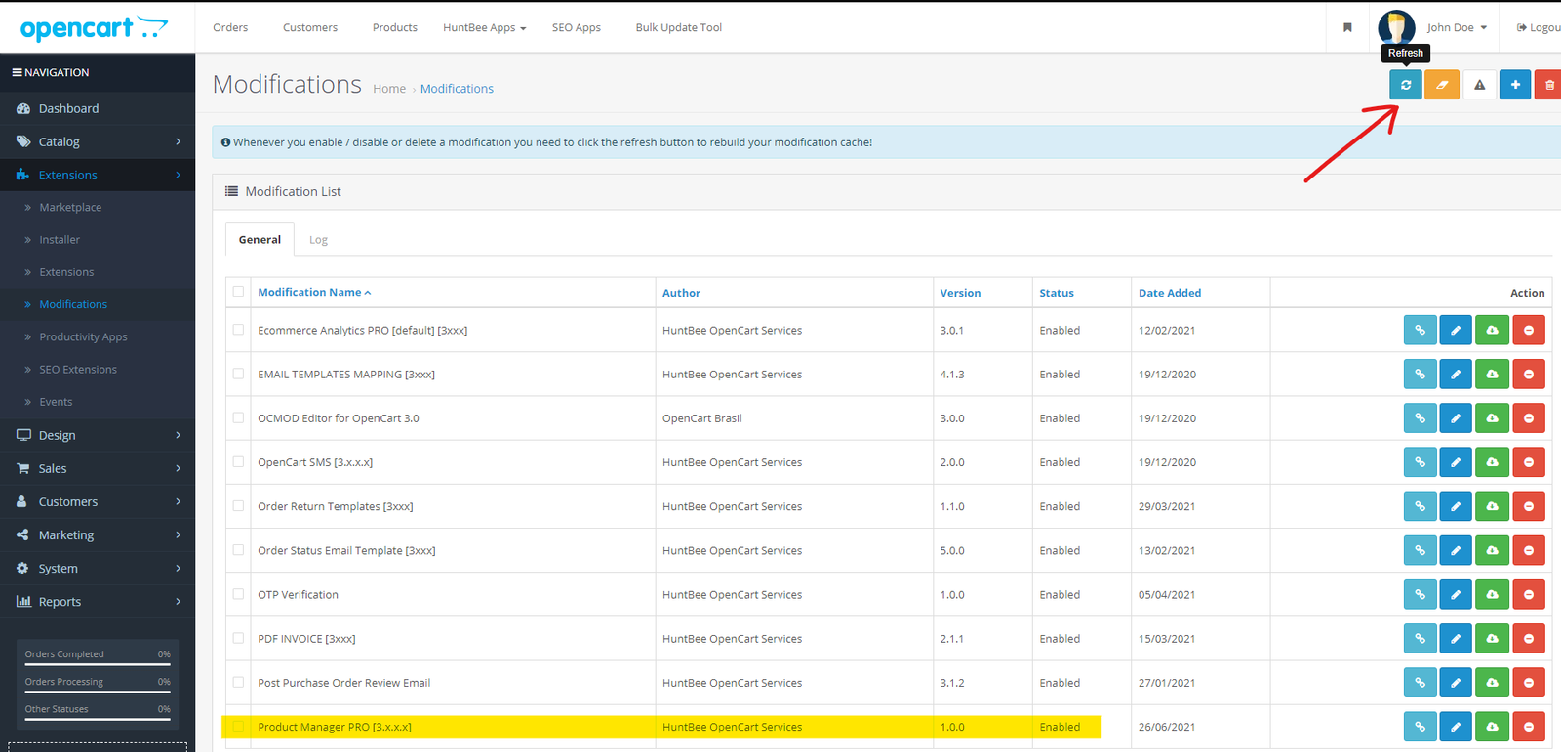Screen dimensions: 1561x752
Task: Edit OpenCart SMS with pencil icon
Action: point(1456,462)
